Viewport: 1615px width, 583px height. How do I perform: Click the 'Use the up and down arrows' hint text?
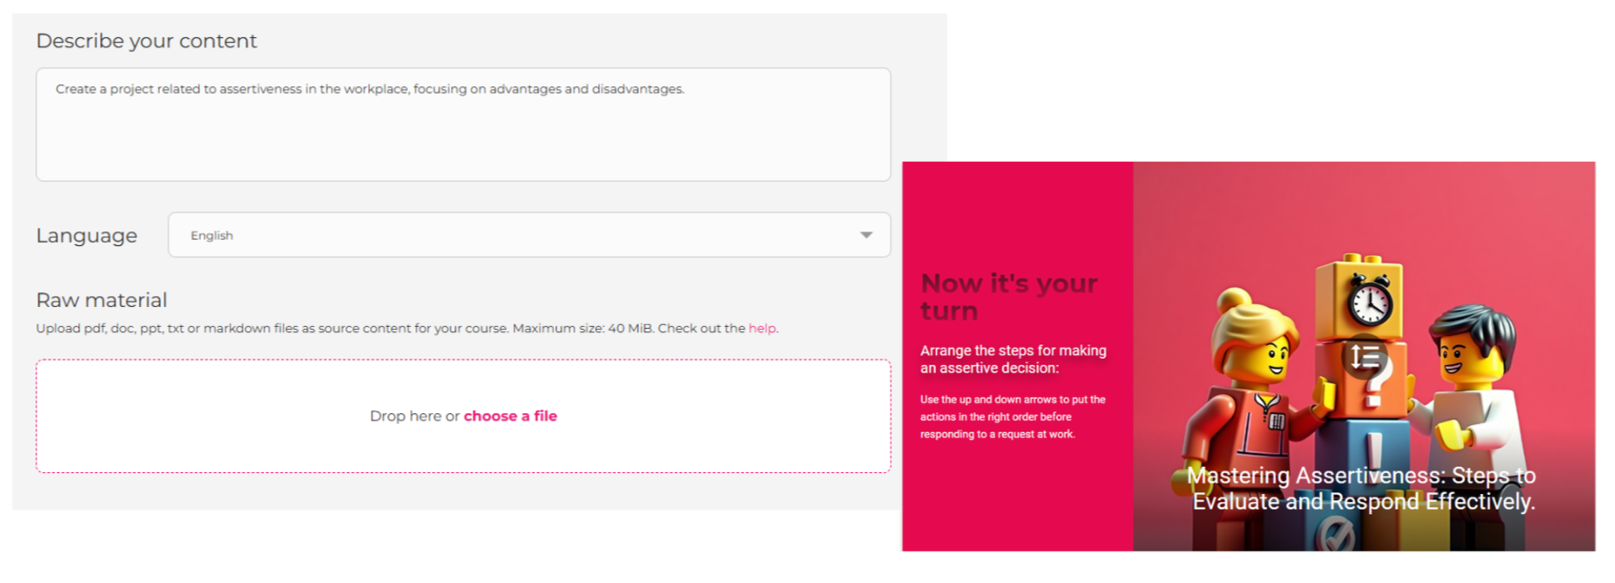click(1012, 417)
